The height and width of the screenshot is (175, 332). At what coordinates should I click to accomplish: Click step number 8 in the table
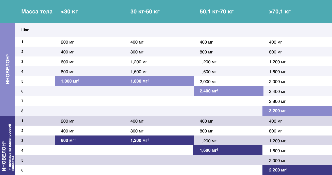coord(22,111)
